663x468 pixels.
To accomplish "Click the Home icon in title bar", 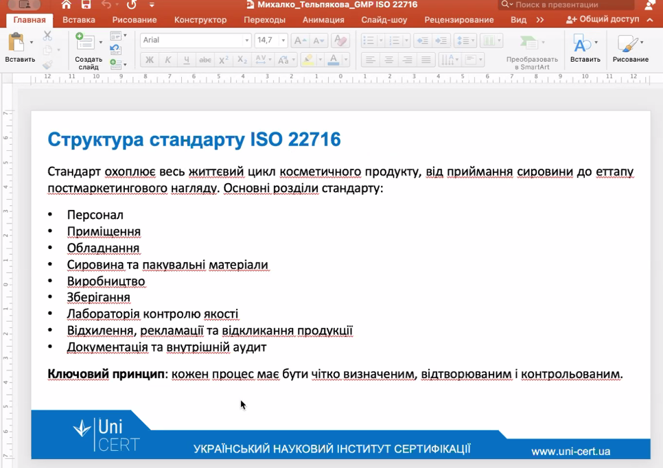I will point(66,5).
